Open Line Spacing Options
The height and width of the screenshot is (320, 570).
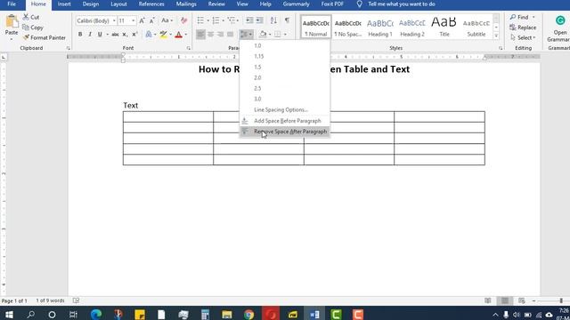tap(285, 109)
